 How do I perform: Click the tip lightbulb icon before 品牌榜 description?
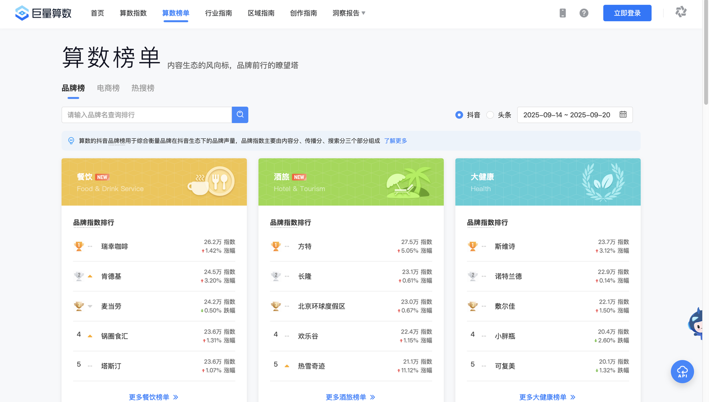[x=70, y=140]
